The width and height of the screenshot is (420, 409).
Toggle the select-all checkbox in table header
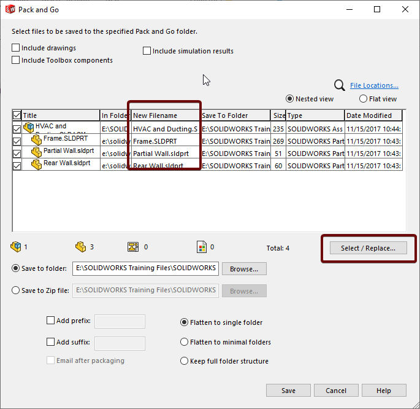coord(17,115)
